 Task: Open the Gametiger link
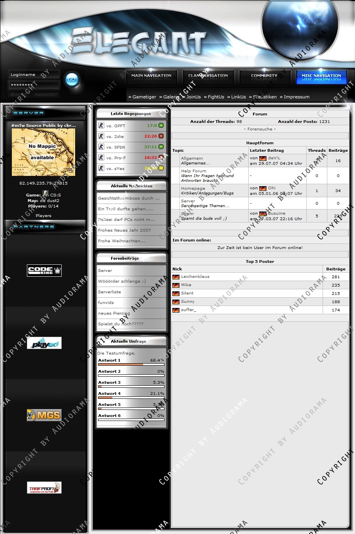click(144, 97)
